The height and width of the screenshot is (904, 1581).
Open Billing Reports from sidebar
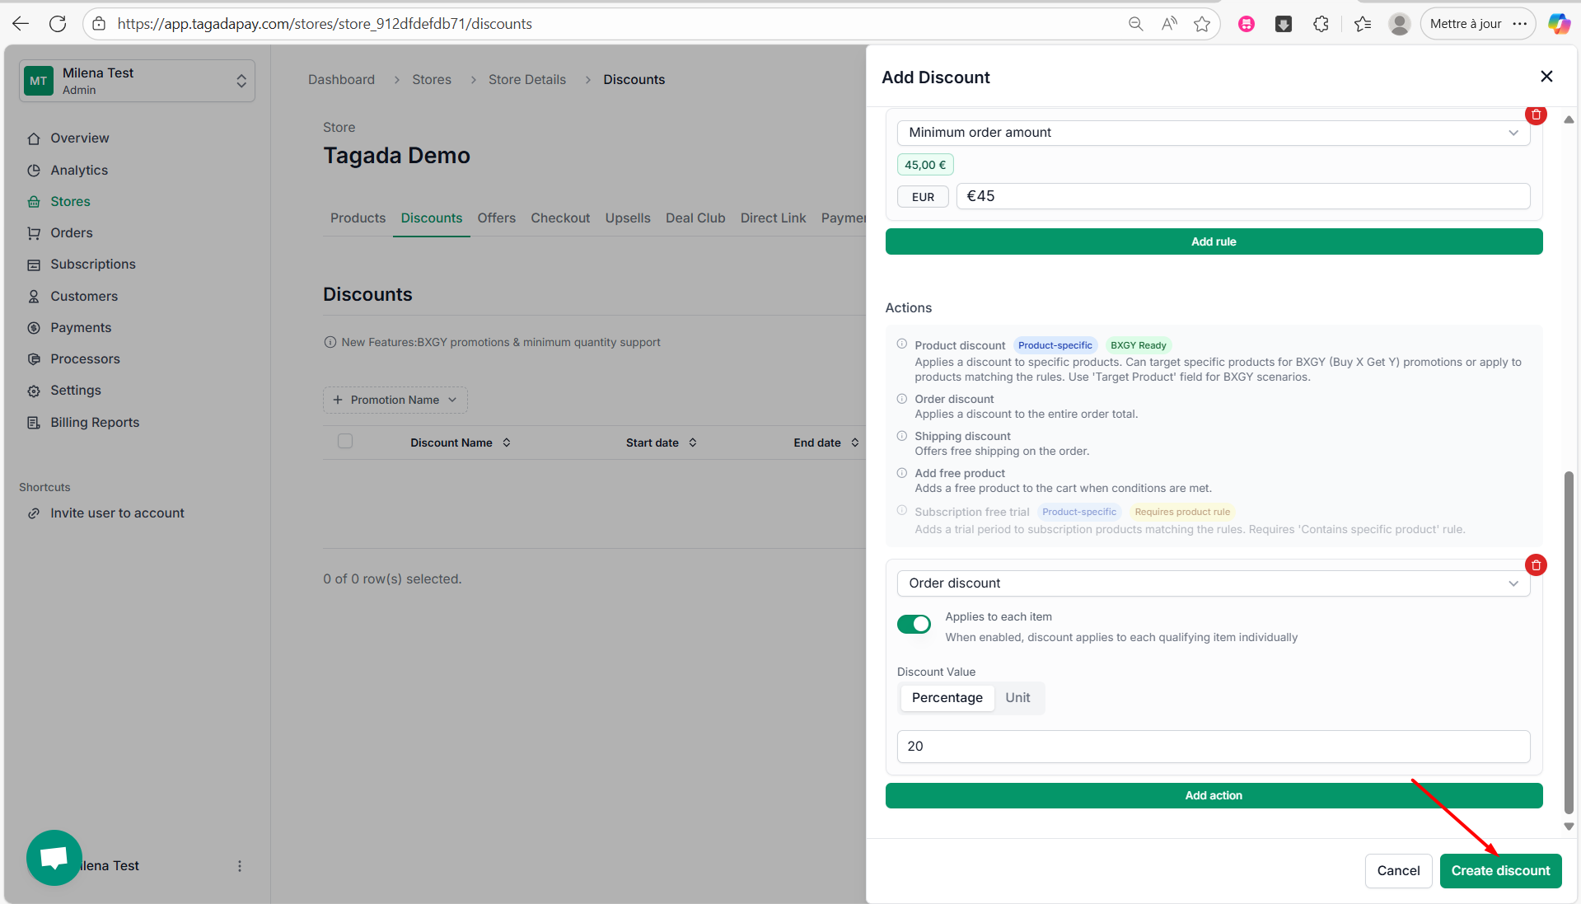pyautogui.click(x=95, y=423)
